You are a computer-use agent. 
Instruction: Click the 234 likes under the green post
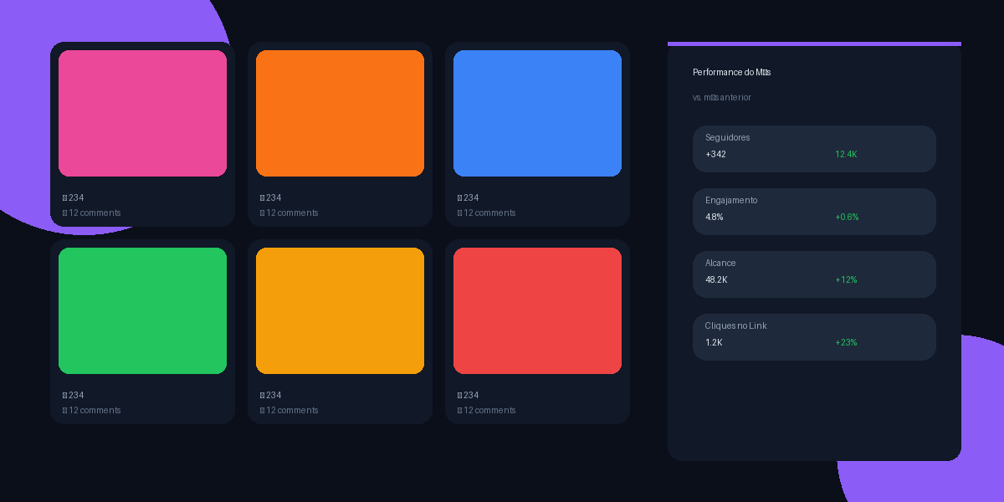pos(74,395)
